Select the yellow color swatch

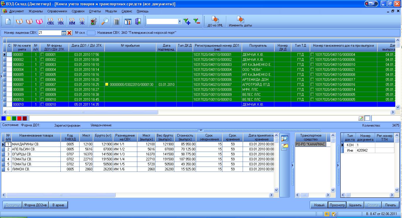pos(9,118)
